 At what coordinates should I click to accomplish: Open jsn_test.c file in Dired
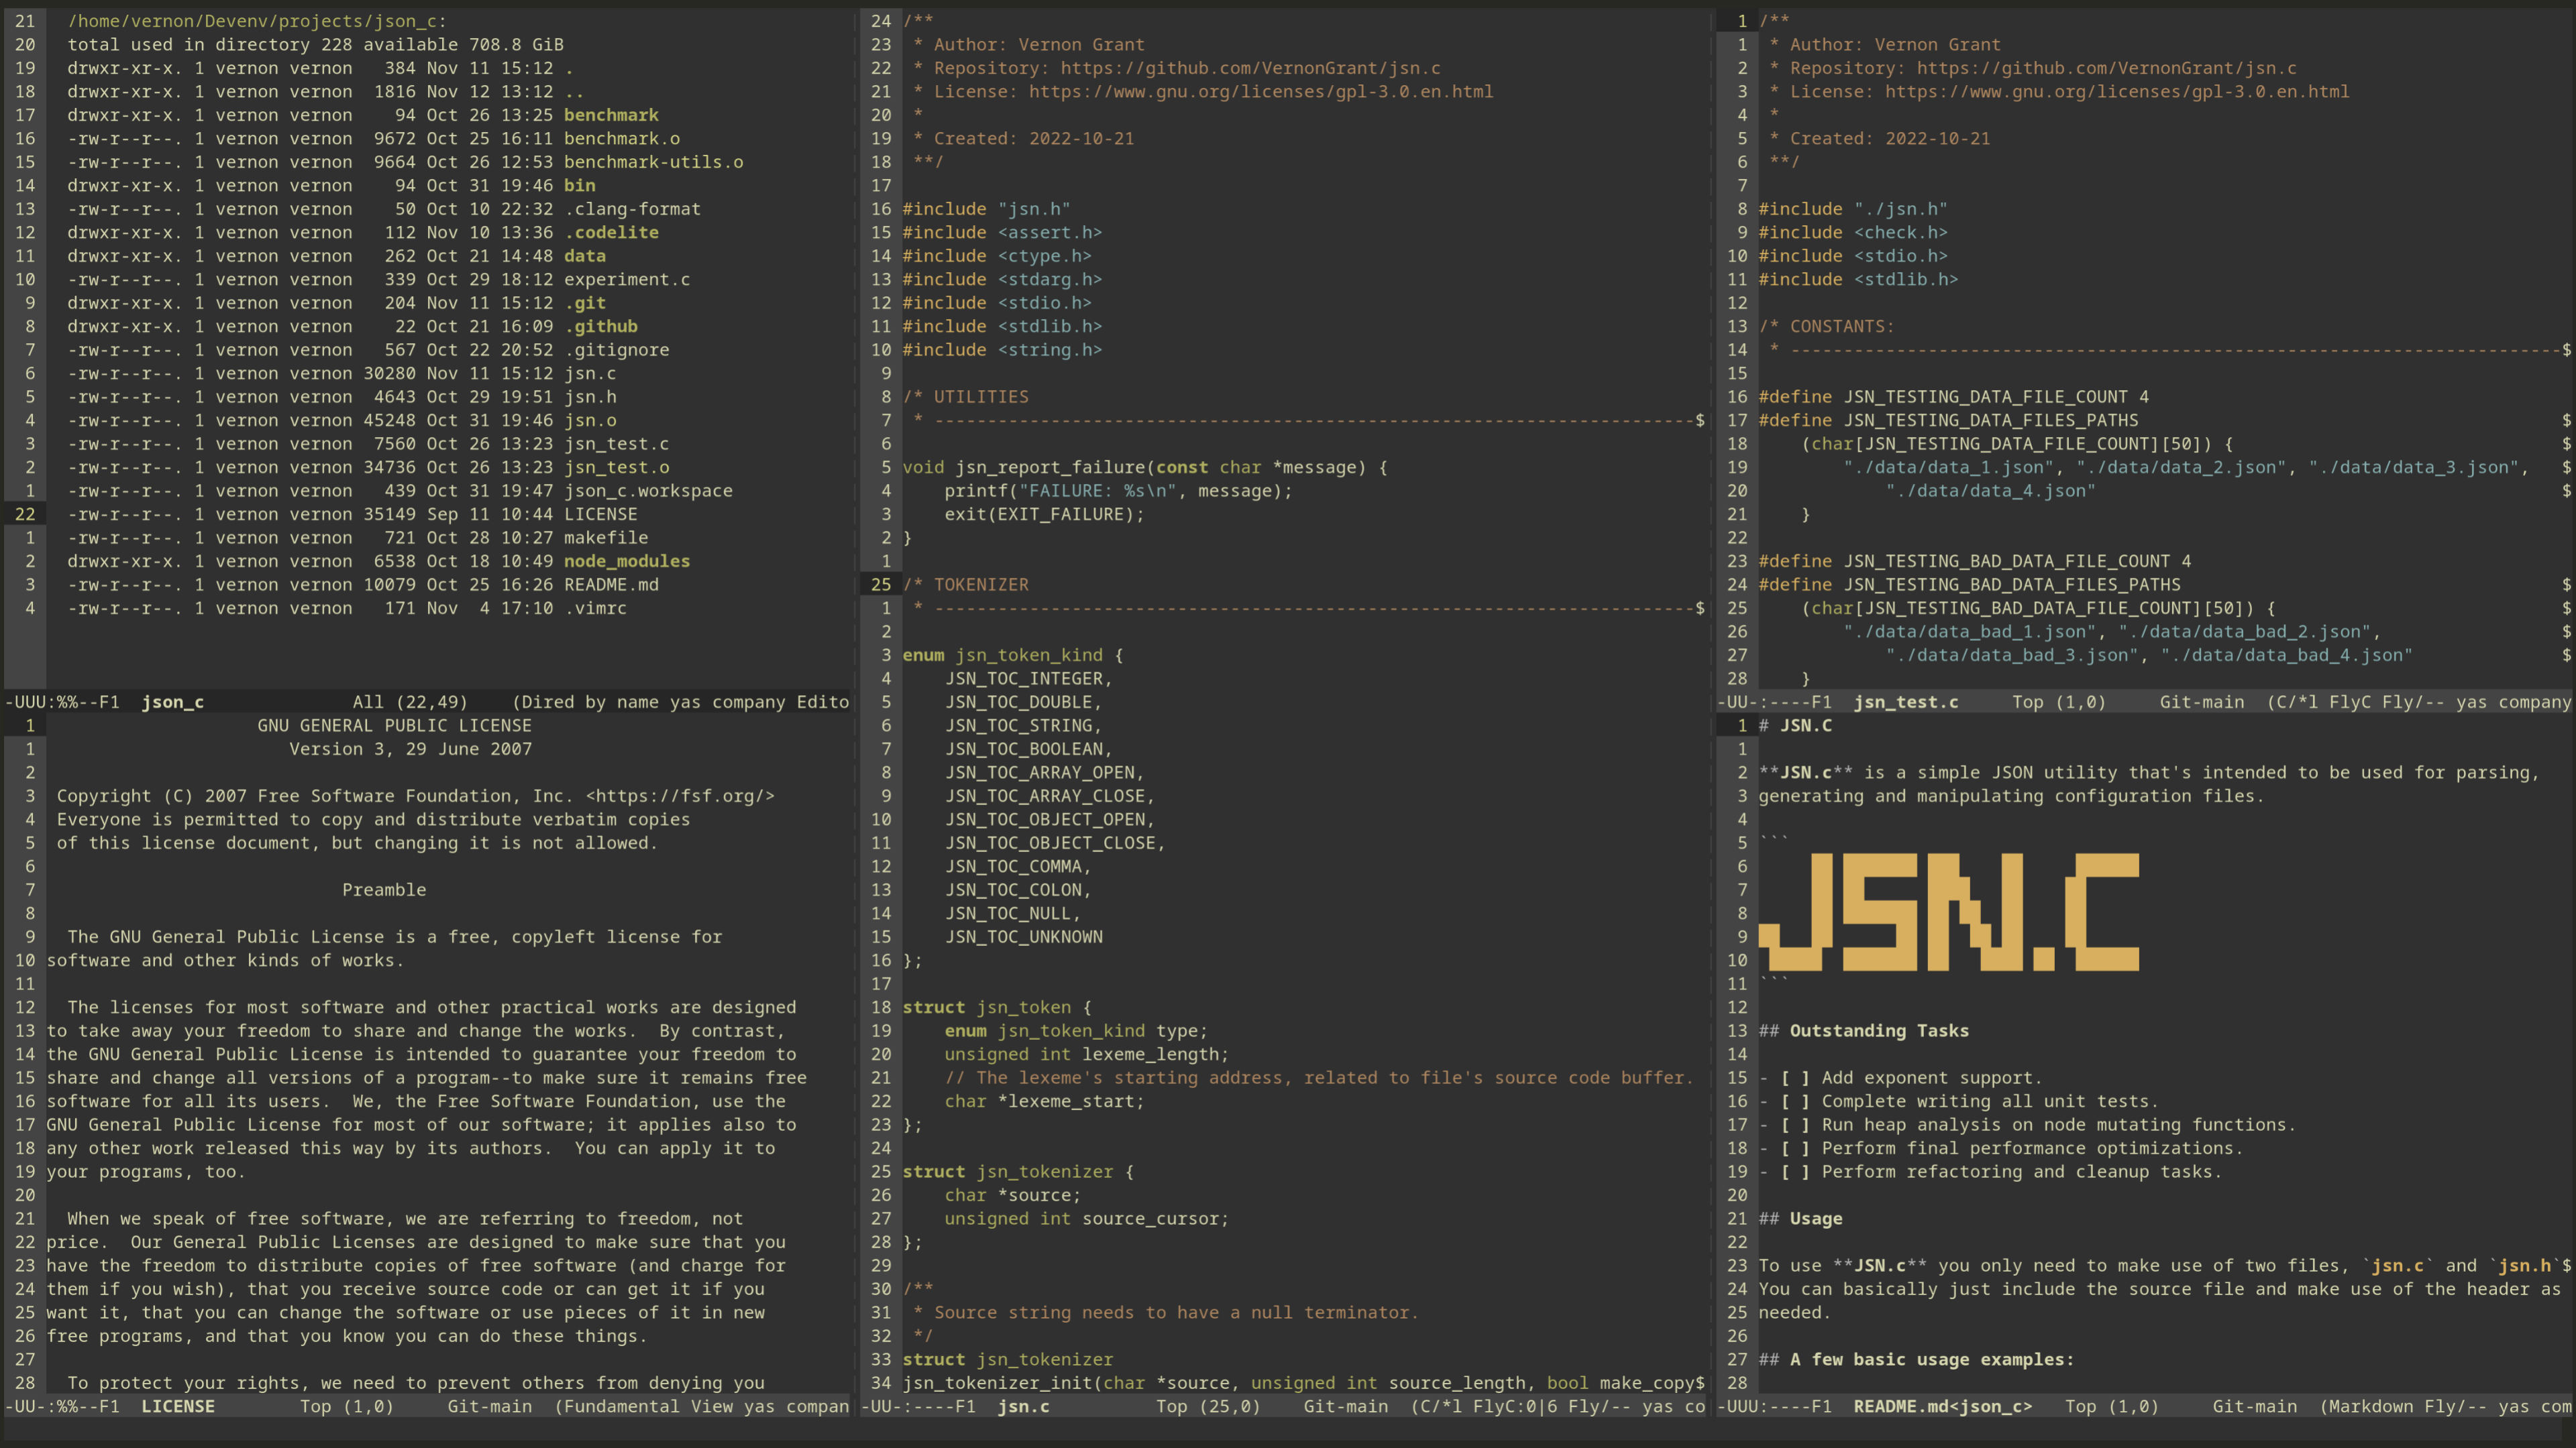pyautogui.click(x=616, y=444)
